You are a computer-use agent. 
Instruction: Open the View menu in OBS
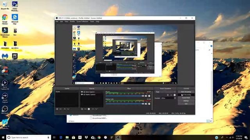(x=66, y=21)
